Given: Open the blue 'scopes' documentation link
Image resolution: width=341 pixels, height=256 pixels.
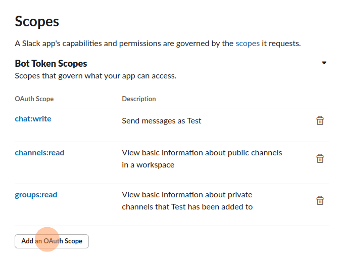Looking at the screenshot, I should [x=248, y=44].
